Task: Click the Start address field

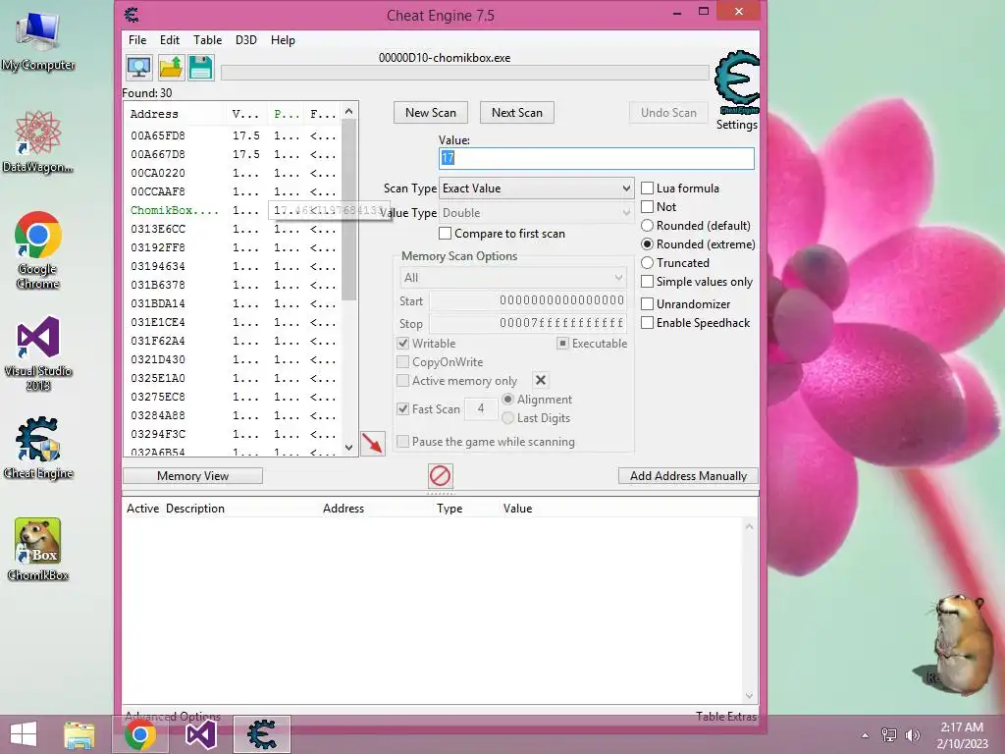Action: click(x=528, y=300)
